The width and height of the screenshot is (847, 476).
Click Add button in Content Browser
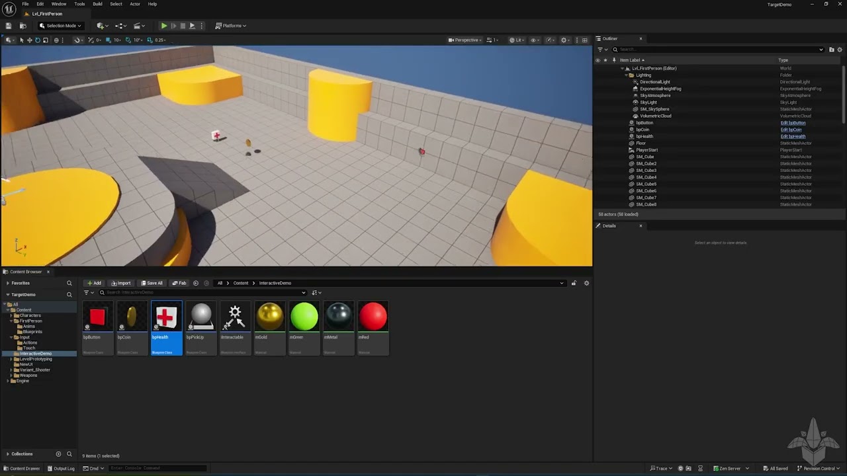point(95,283)
